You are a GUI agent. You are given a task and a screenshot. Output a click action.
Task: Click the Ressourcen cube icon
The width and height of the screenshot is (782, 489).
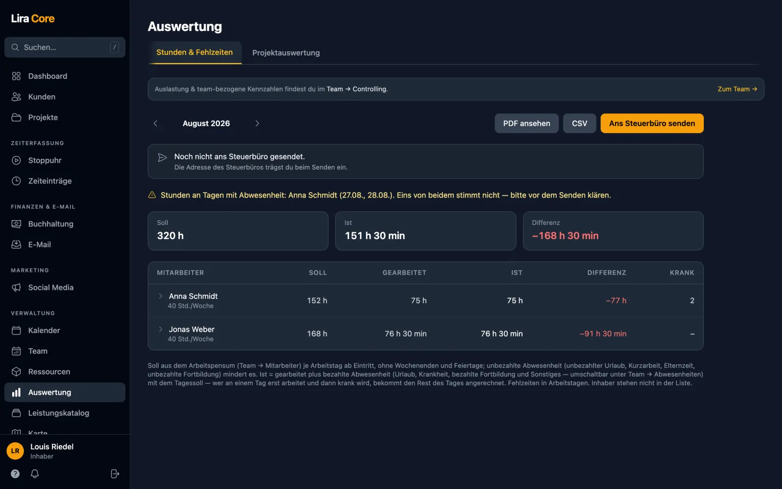coord(16,372)
